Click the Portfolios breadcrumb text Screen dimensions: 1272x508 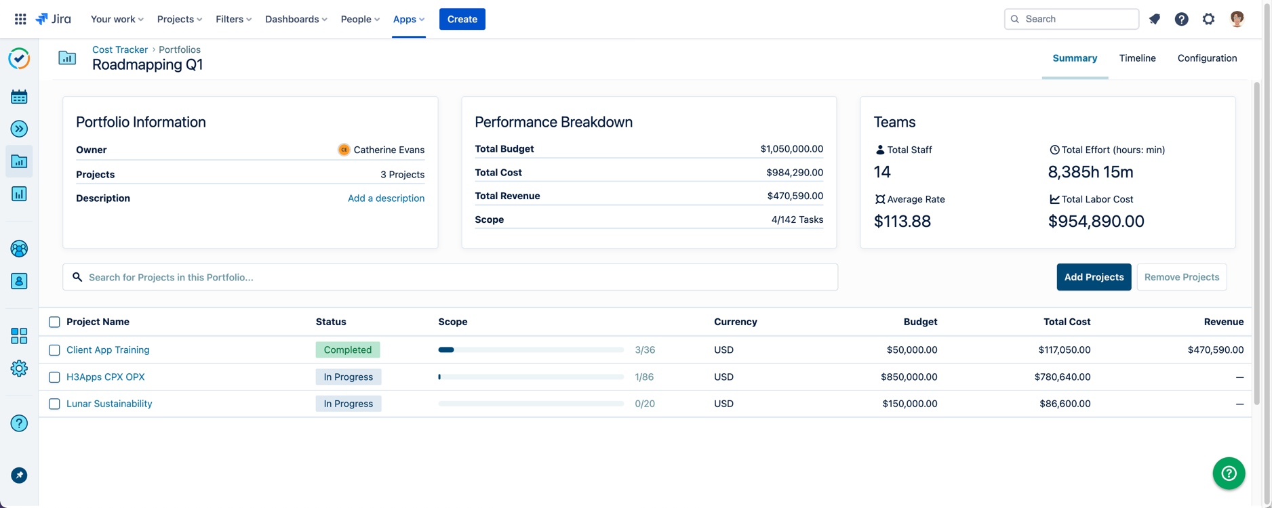(180, 49)
